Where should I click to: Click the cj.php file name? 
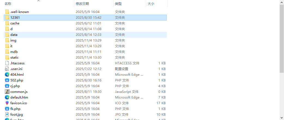click(x=15, y=86)
